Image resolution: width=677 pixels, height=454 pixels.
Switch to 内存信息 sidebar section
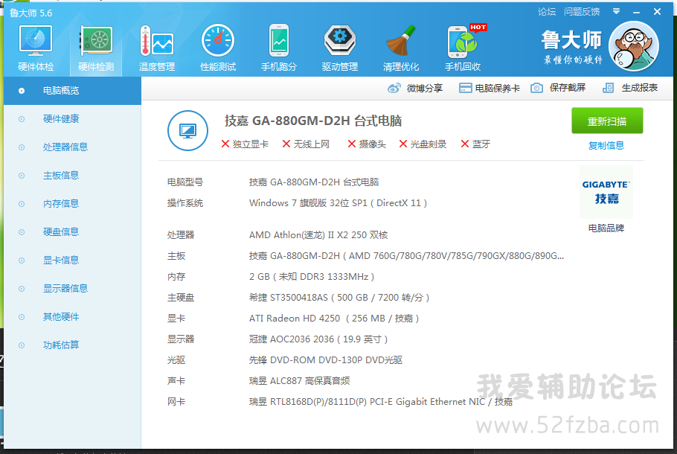tap(60, 204)
